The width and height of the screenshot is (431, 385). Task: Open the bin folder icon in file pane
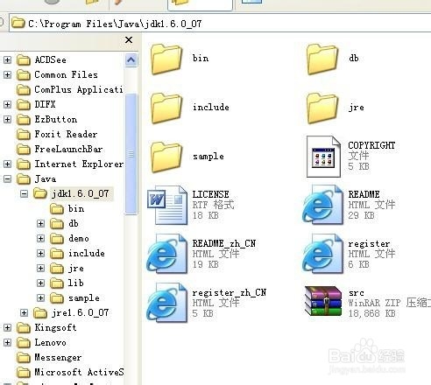coord(166,59)
